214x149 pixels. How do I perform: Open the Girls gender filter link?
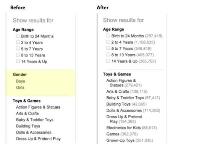(x=20, y=87)
